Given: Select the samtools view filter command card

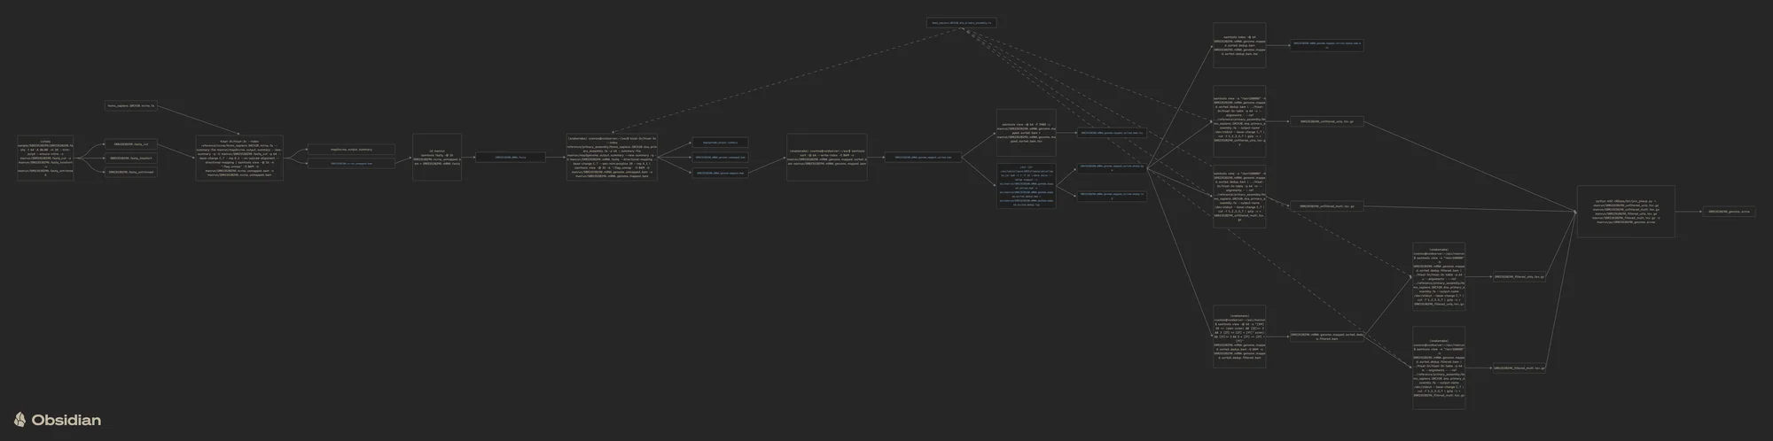Looking at the screenshot, I should tap(1239, 337).
